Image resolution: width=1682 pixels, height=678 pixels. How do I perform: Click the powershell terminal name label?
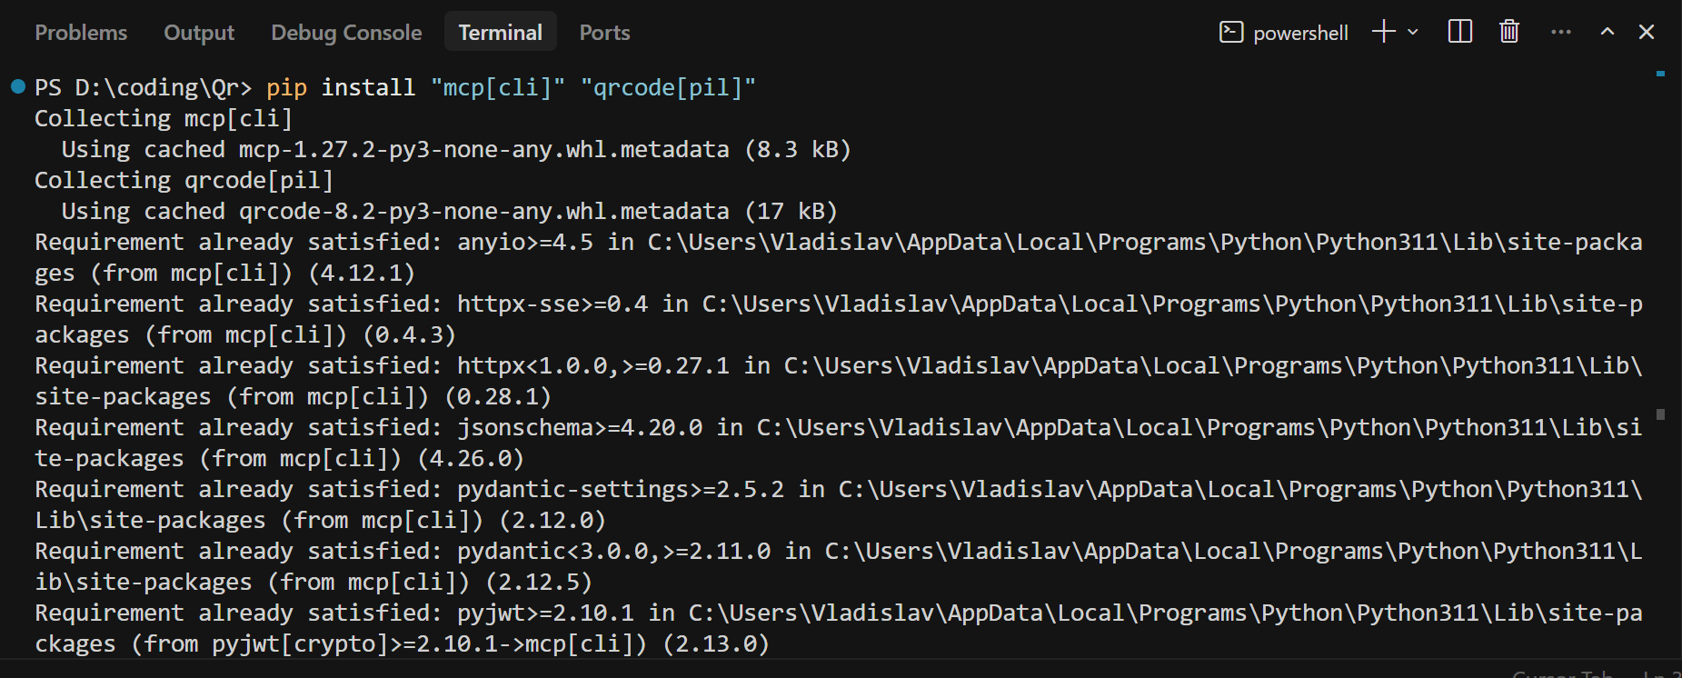tap(1300, 33)
